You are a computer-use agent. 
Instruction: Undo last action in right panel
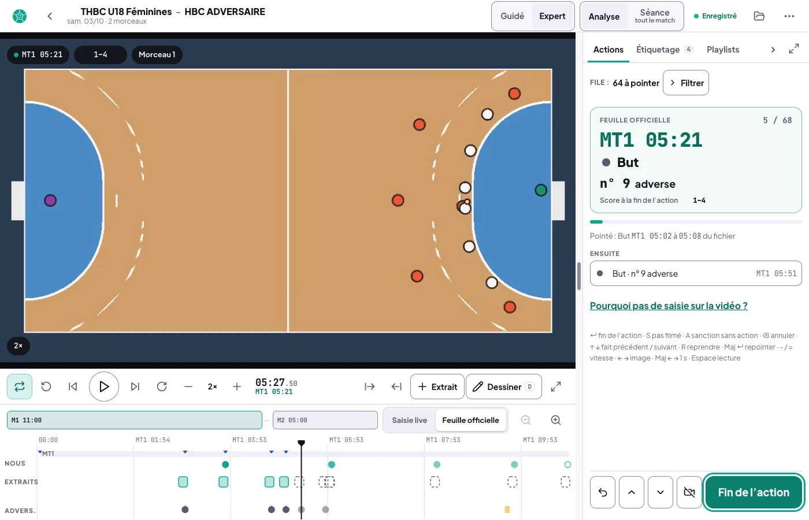click(603, 492)
